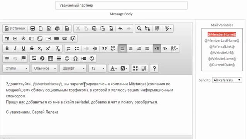
Task: Maximize the editor
Action: (135, 68)
